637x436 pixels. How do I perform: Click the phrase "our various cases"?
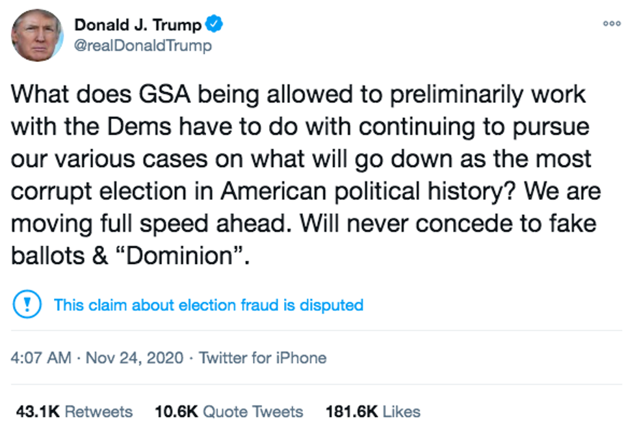[x=103, y=159]
